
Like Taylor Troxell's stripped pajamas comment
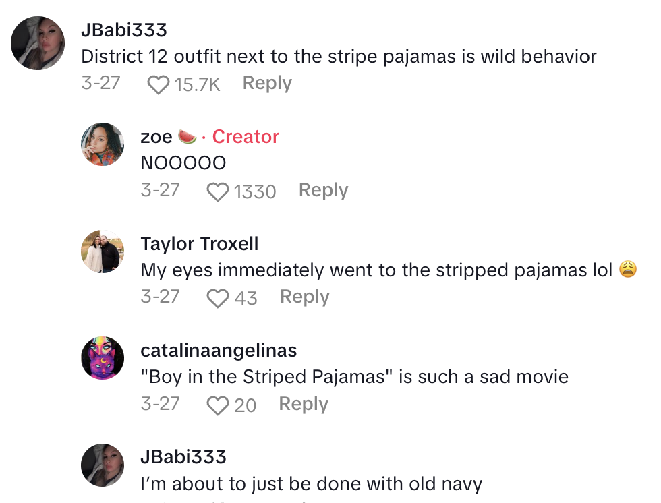pyautogui.click(x=217, y=299)
